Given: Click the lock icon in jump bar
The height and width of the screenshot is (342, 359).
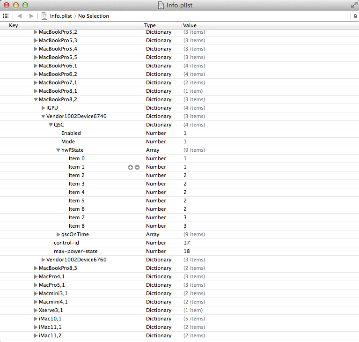Looking at the screenshot, I should 355,16.
